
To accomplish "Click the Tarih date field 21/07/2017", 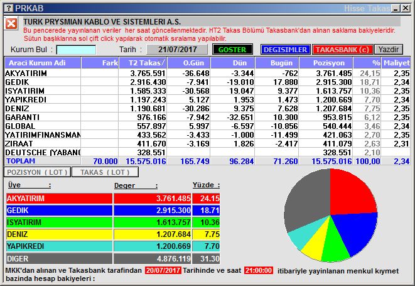I will (x=177, y=49).
